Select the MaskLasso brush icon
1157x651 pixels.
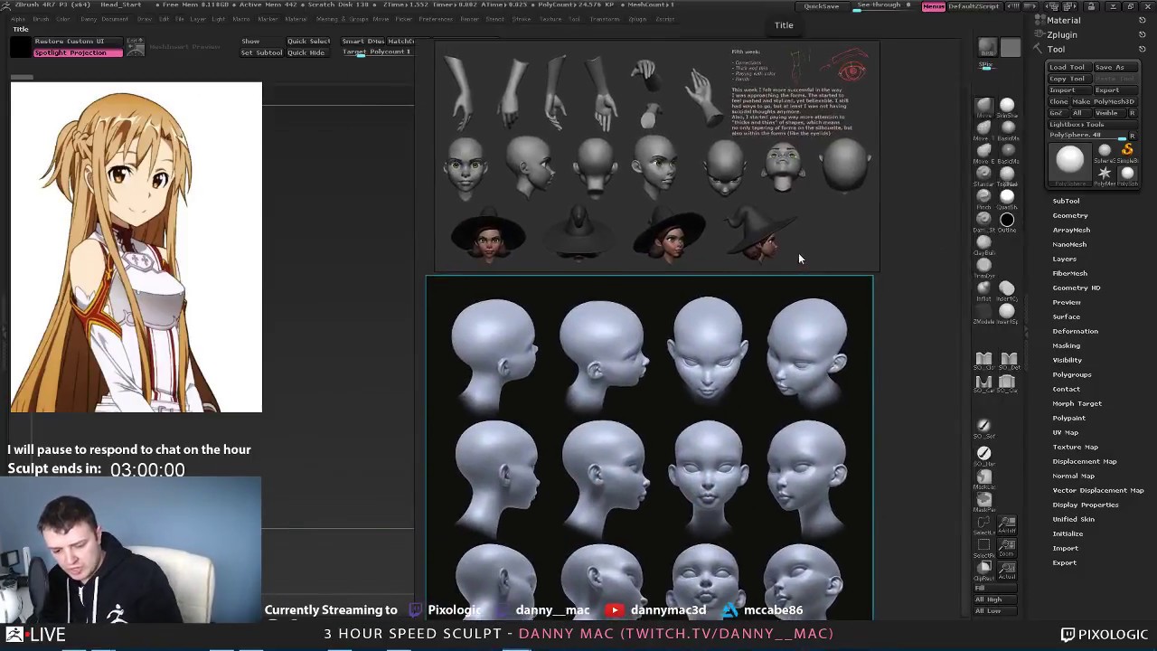click(983, 477)
